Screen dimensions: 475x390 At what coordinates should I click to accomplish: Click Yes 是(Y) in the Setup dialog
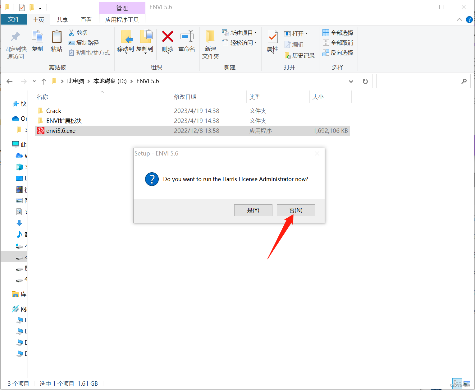[x=253, y=210]
